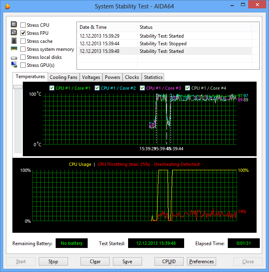Screen dimensions: 269x272
Task: Maximize the AIDA64 window
Action: (243, 5)
